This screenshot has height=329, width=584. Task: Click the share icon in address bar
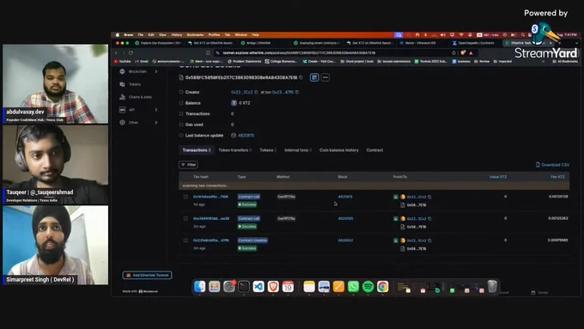[454, 53]
